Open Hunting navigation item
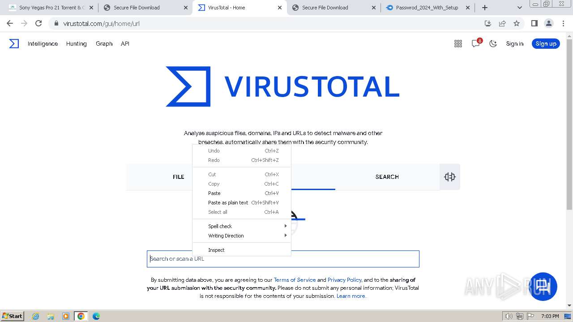The width and height of the screenshot is (573, 322). (77, 43)
